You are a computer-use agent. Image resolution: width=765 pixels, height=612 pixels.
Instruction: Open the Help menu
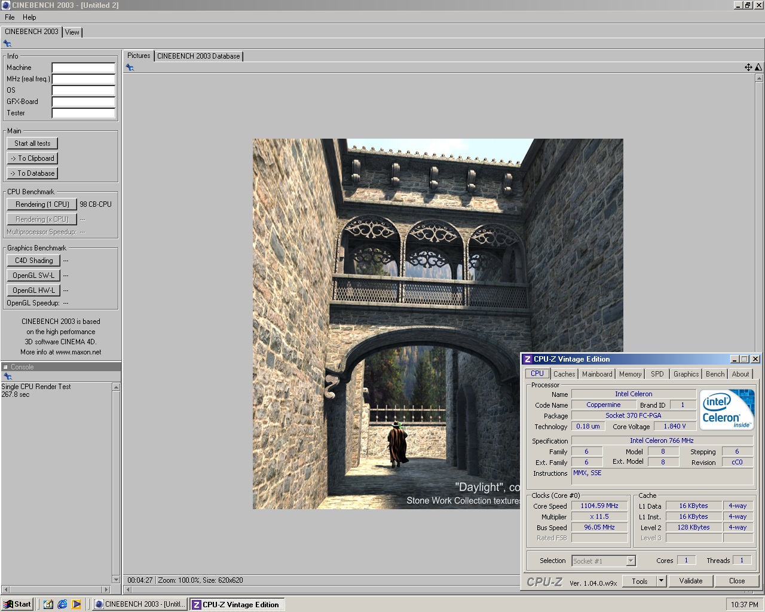[x=29, y=17]
